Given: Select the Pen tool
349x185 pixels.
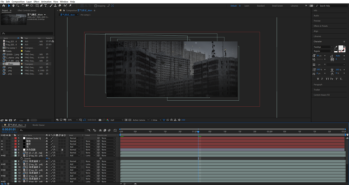Looking at the screenshot, I should click(x=41, y=5).
